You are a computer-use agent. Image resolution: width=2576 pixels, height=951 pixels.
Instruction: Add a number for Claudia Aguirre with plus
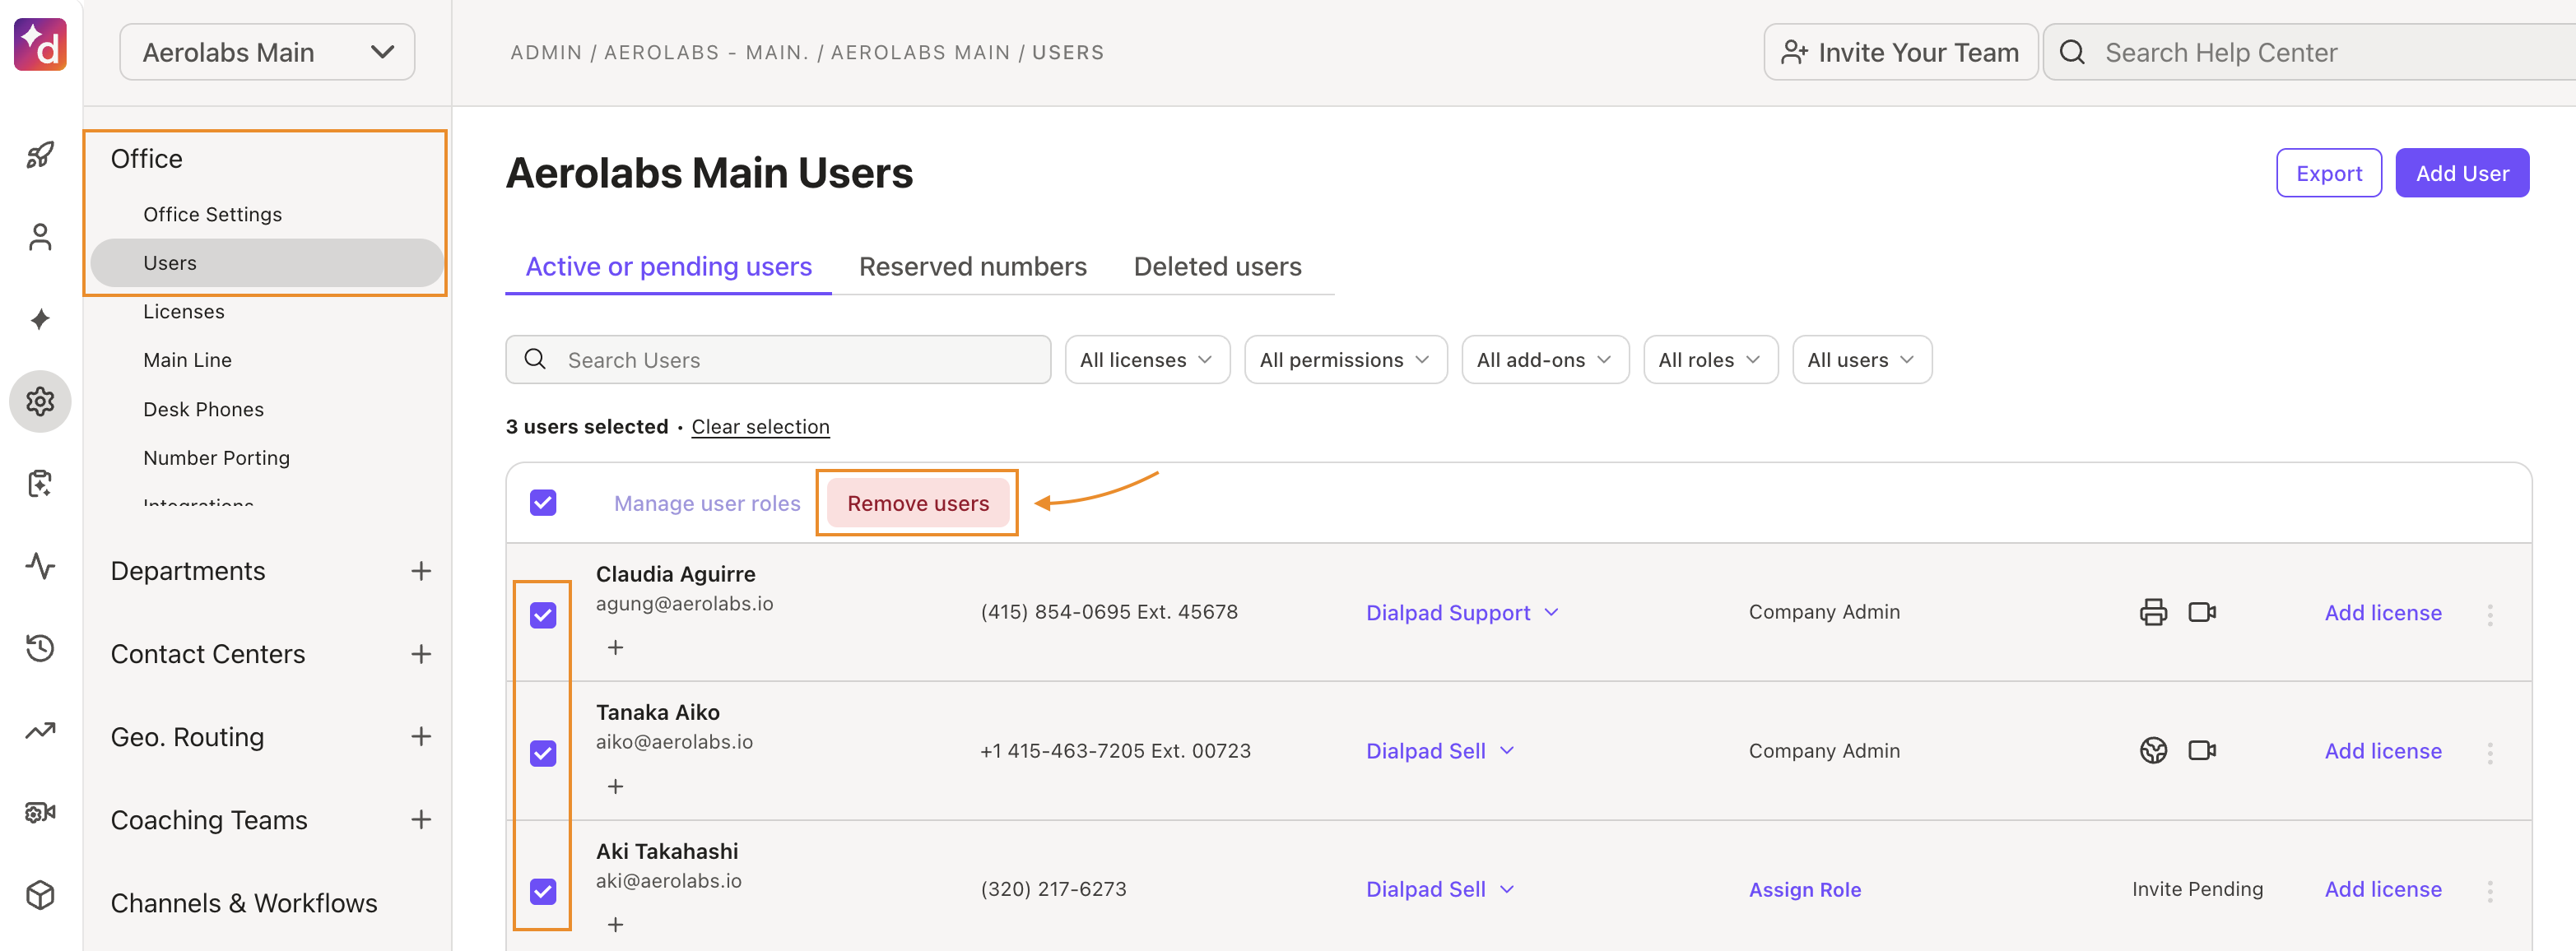615,648
